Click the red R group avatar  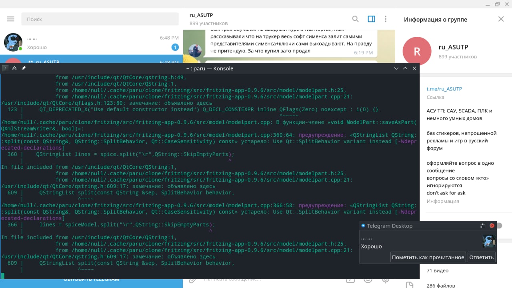(417, 51)
